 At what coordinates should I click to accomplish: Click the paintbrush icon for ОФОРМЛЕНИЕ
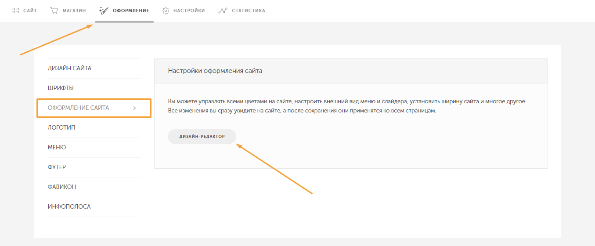[x=104, y=11]
